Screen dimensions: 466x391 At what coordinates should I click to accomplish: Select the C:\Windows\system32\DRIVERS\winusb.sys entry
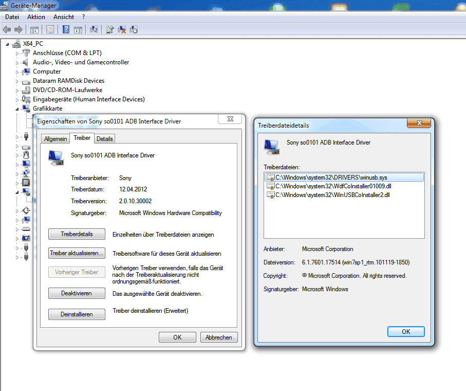click(x=344, y=177)
